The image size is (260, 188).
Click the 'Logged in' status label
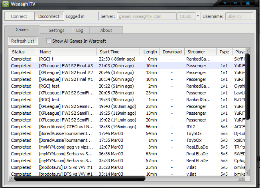coord(75,16)
